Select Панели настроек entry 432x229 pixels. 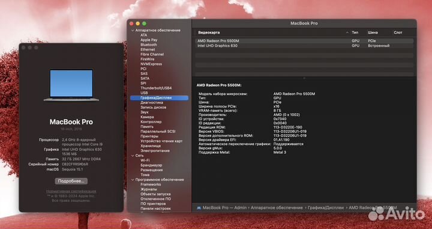click(x=155, y=209)
